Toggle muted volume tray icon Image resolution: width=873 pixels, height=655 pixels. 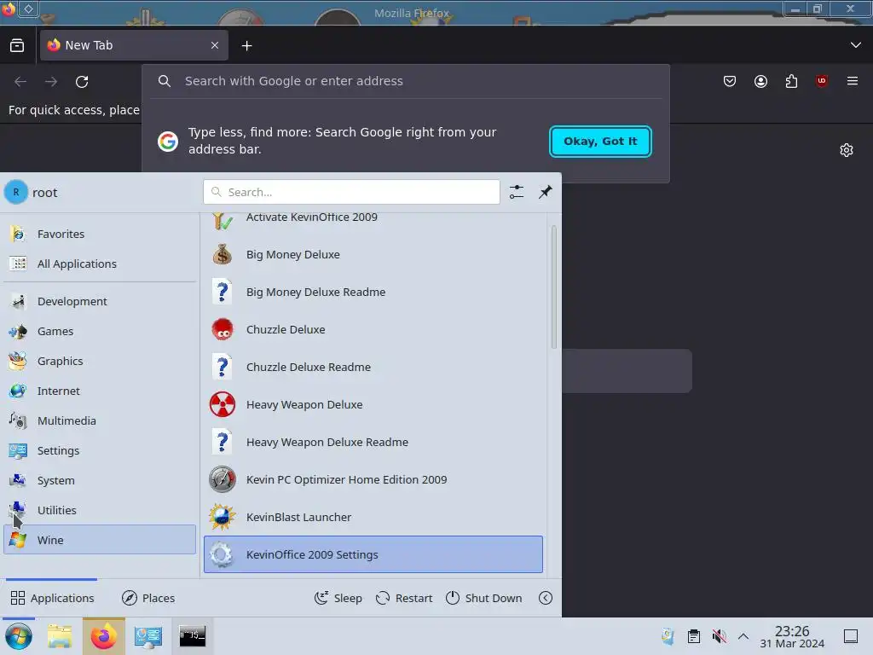[x=719, y=636]
